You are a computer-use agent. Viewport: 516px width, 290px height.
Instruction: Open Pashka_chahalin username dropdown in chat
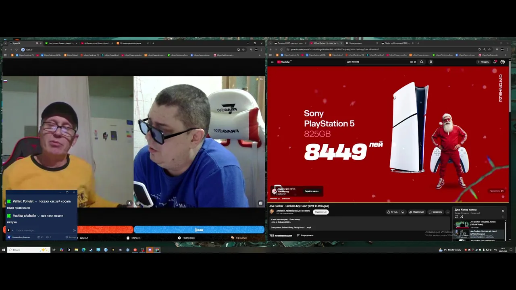point(38,216)
